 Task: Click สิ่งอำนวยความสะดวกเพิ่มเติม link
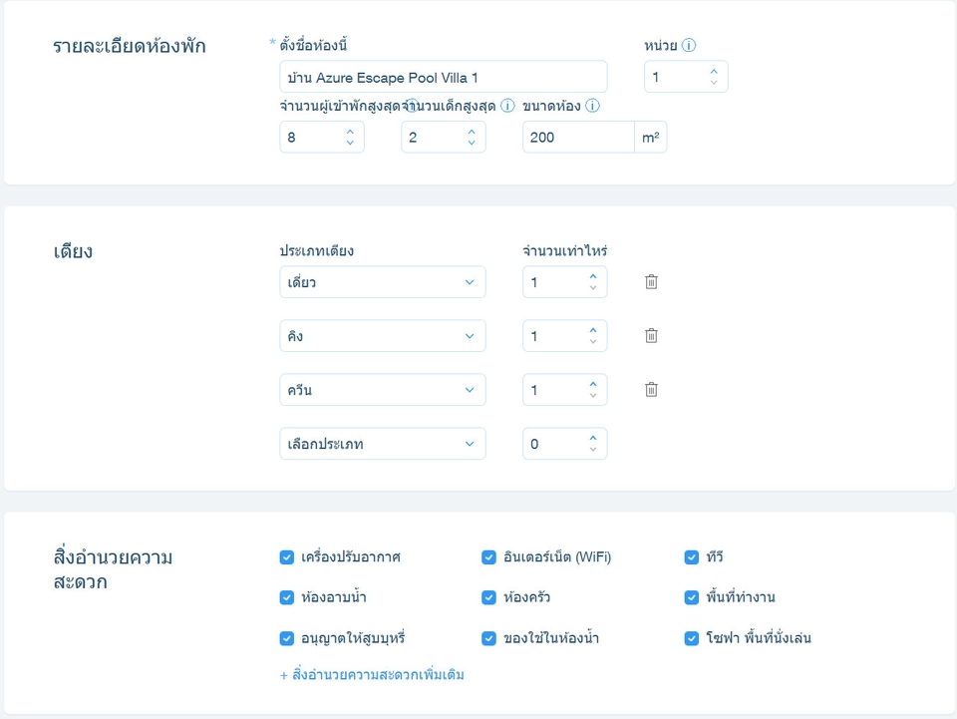[x=372, y=675]
